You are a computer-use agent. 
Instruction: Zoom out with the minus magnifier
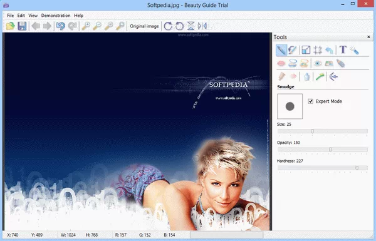click(97, 26)
